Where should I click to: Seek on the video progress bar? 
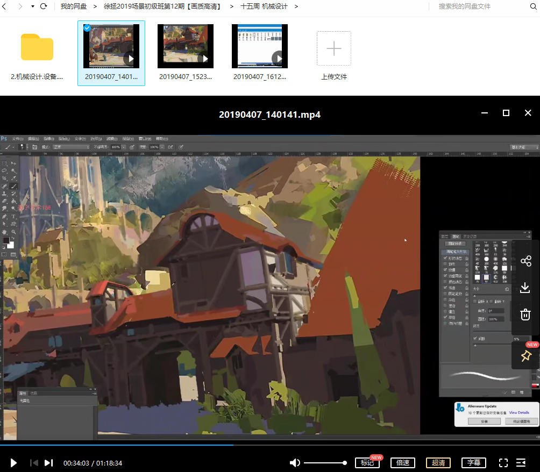(270, 445)
